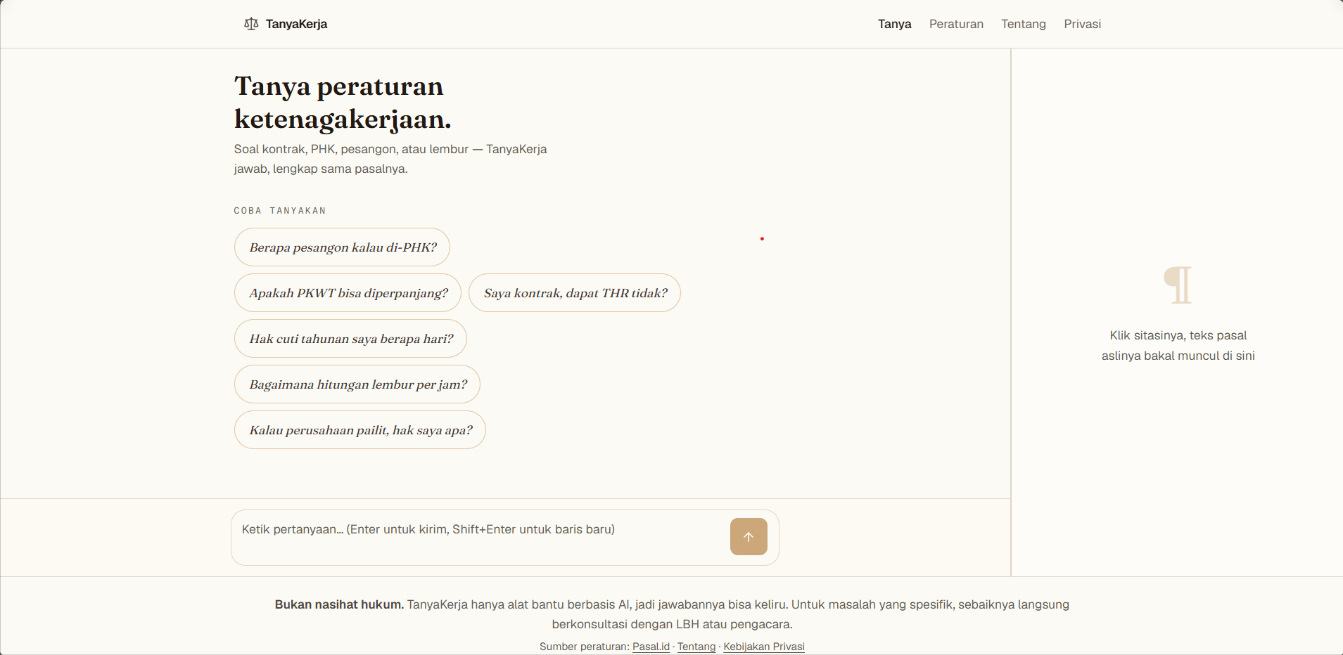The height and width of the screenshot is (655, 1343).
Task: Pick 'Hak cuti tahunan saya berapa hari?'
Action: click(350, 339)
